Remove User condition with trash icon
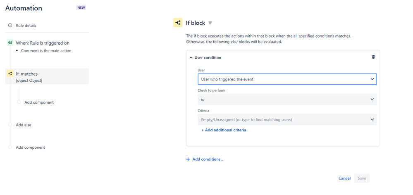 pos(373,57)
